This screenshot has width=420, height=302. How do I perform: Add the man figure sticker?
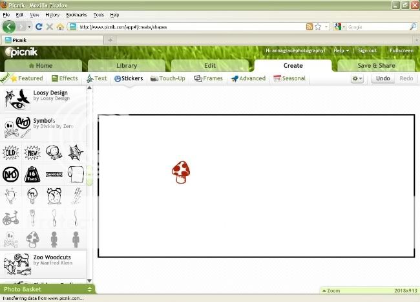pyautogui.click(x=76, y=239)
